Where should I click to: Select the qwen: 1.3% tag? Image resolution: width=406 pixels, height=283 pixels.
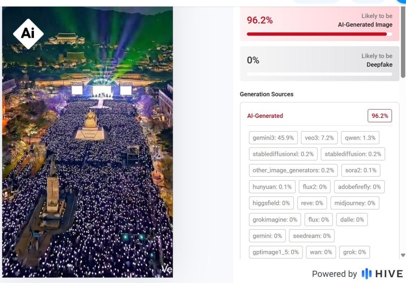(x=360, y=138)
